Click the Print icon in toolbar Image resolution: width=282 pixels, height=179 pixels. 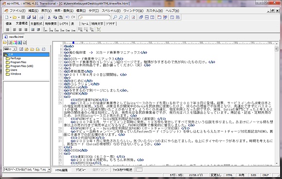click(41, 17)
